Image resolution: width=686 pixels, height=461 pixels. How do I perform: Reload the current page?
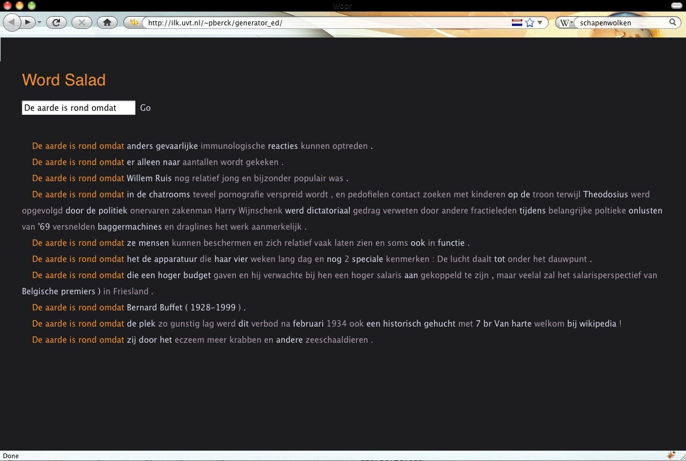click(x=56, y=23)
